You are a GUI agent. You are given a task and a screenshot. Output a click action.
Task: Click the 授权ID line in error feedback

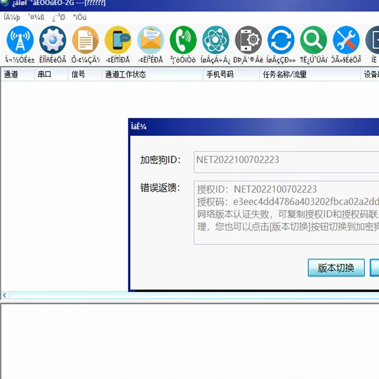coord(257,189)
